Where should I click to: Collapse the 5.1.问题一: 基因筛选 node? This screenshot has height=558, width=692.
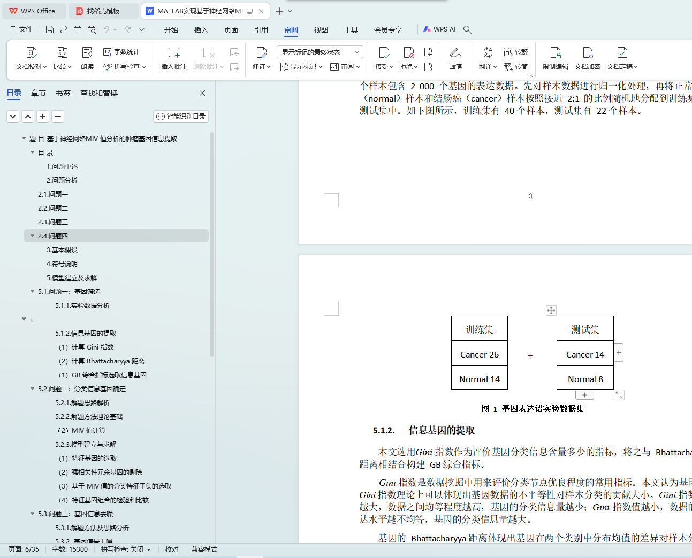32,291
